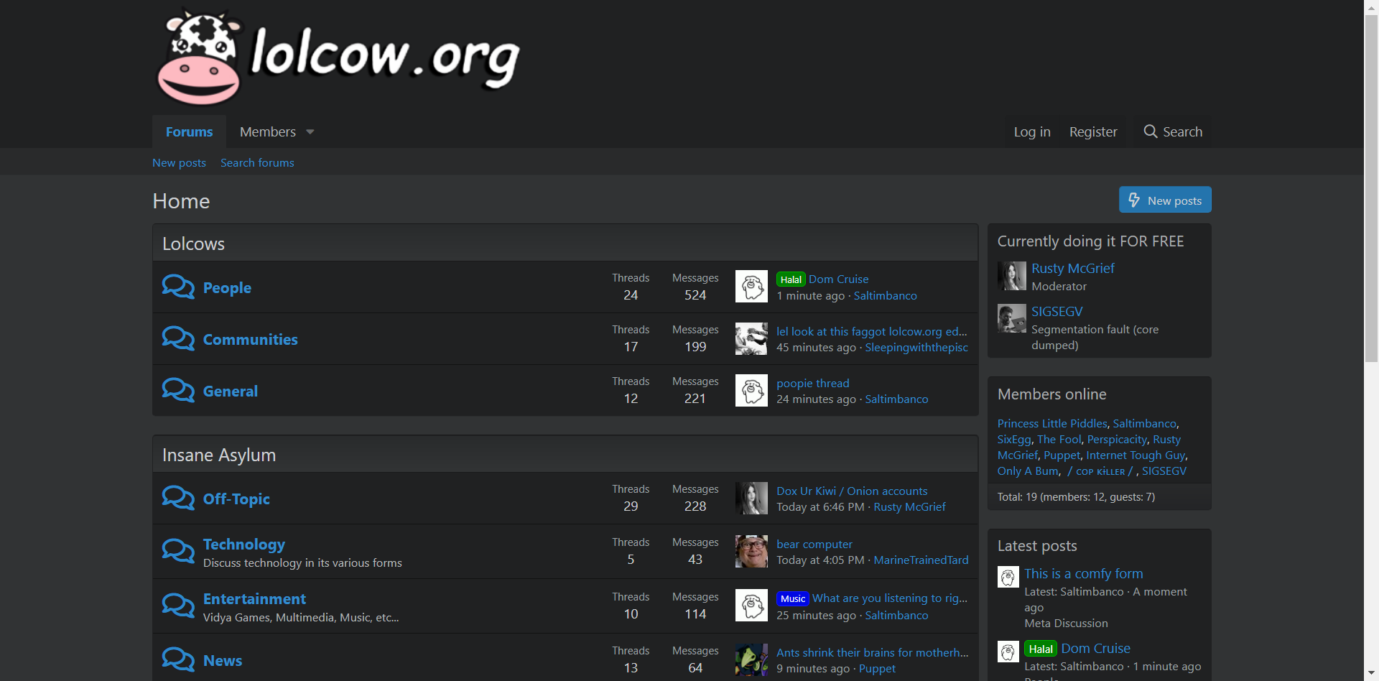Open the Insane Asylum category heading
The height and width of the screenshot is (681, 1379).
point(219,455)
